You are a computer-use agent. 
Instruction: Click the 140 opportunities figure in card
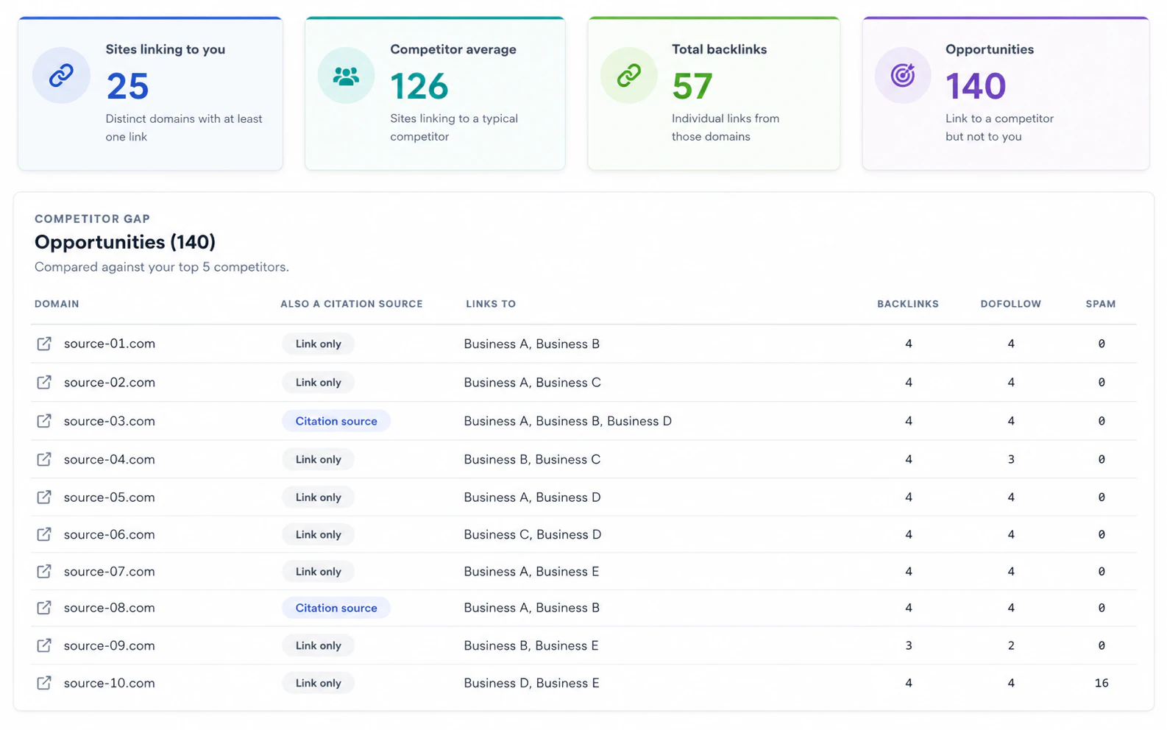(x=976, y=86)
